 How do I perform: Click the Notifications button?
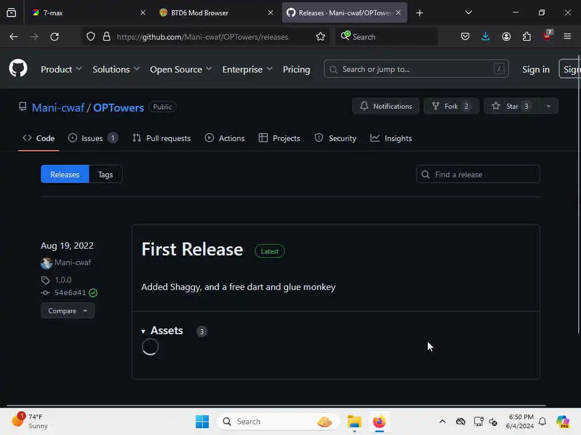coord(386,106)
